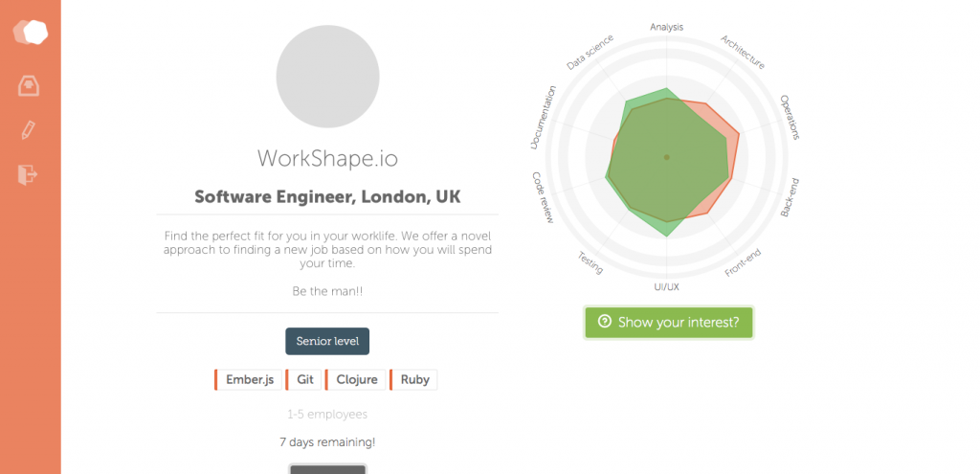The width and height of the screenshot is (980, 474).
Task: Click the Show your interest button
Action: tap(669, 322)
